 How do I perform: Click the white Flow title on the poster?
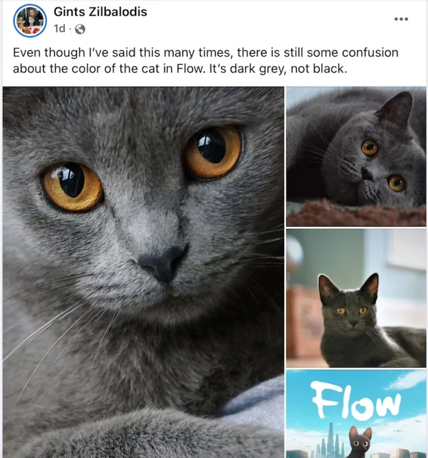pos(355,400)
